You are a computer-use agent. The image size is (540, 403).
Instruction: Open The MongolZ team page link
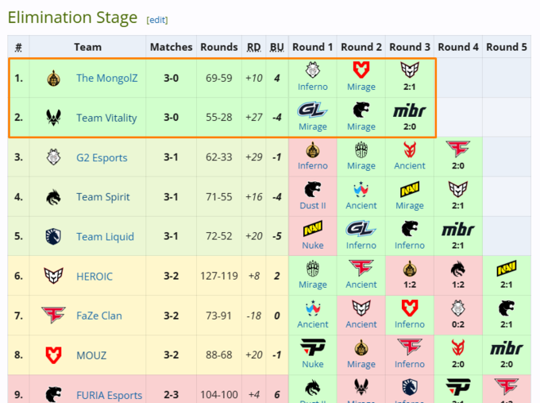click(x=106, y=78)
